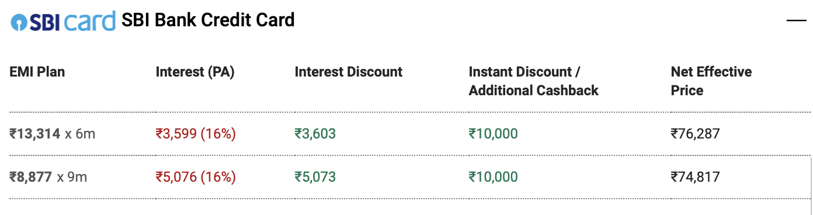Viewport: 813px width, 215px height.
Task: Click Instant Discount / Additional Cashback header
Action: pos(534,81)
